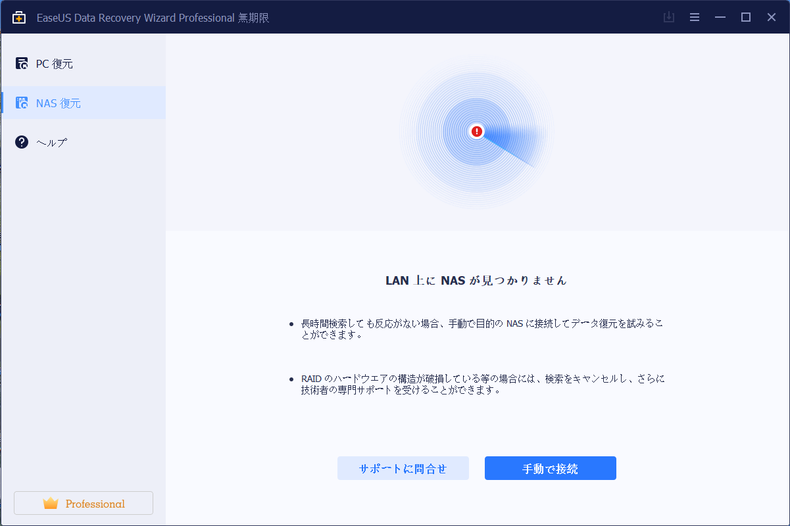The height and width of the screenshot is (526, 790).
Task: Click the question mark help icon
Action: coord(22,142)
